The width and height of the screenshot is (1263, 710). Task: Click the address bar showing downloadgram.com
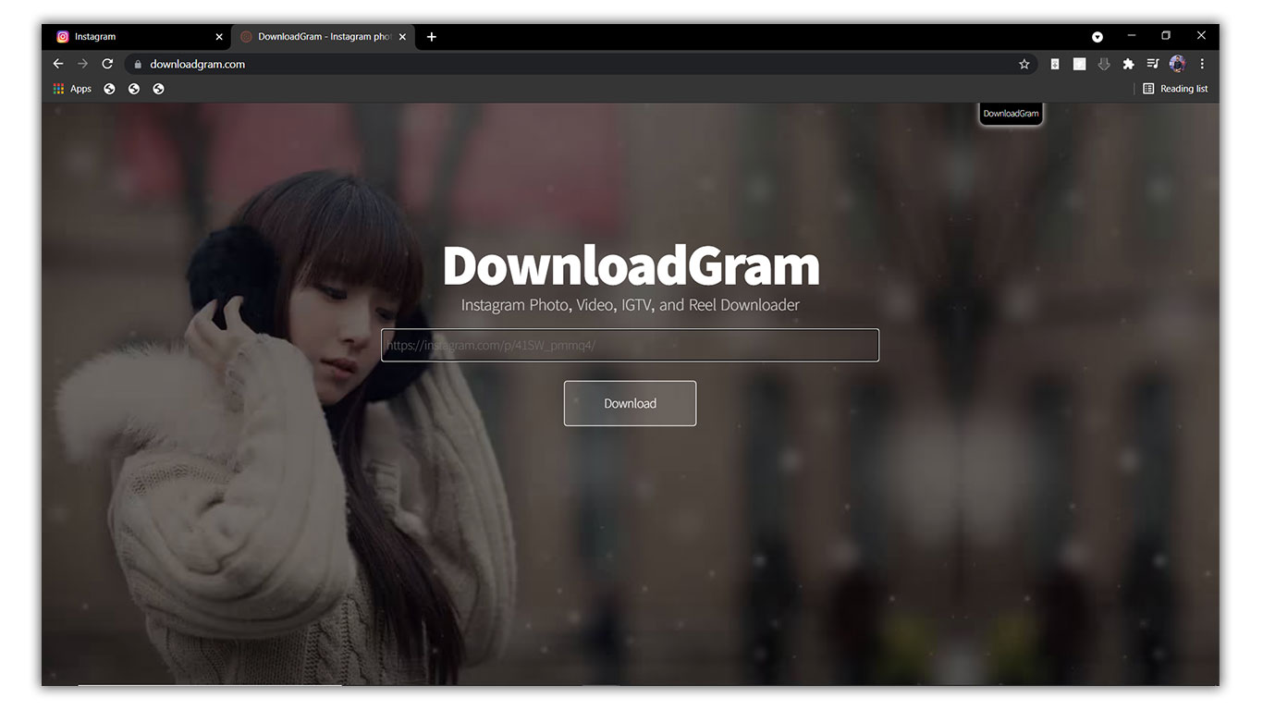[x=581, y=64]
